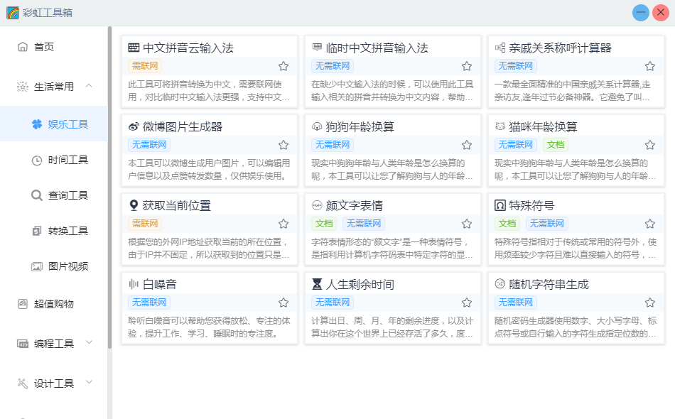Select 转换工具 in the sidebar

tap(68, 231)
